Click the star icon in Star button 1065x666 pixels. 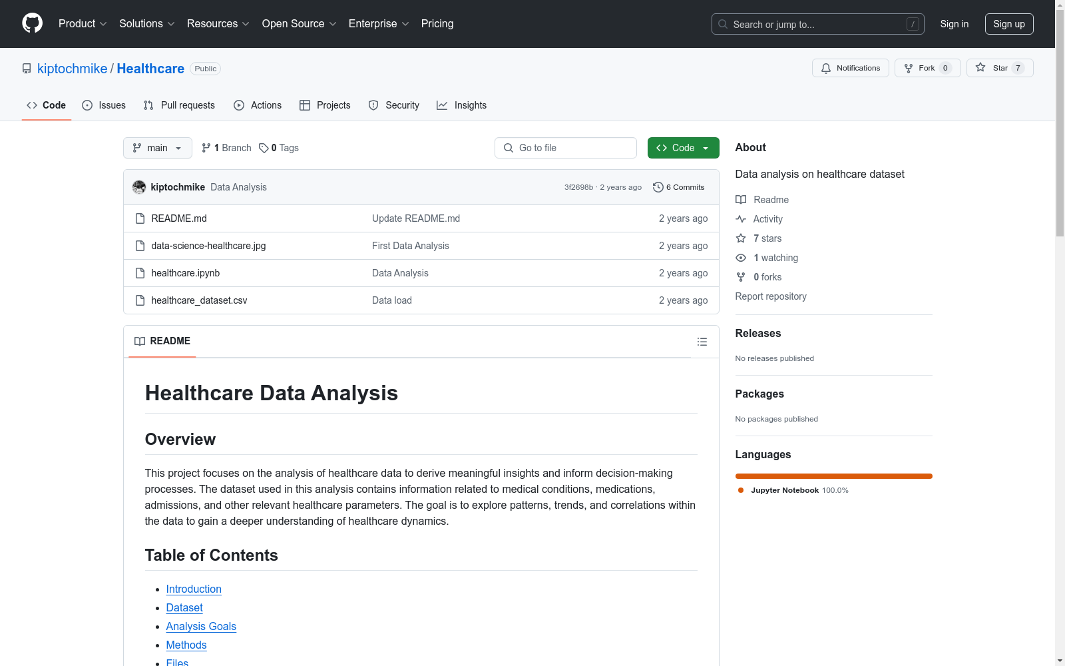(980, 67)
